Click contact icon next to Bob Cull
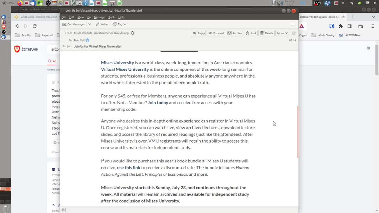The image size is (379, 213). 87,40
